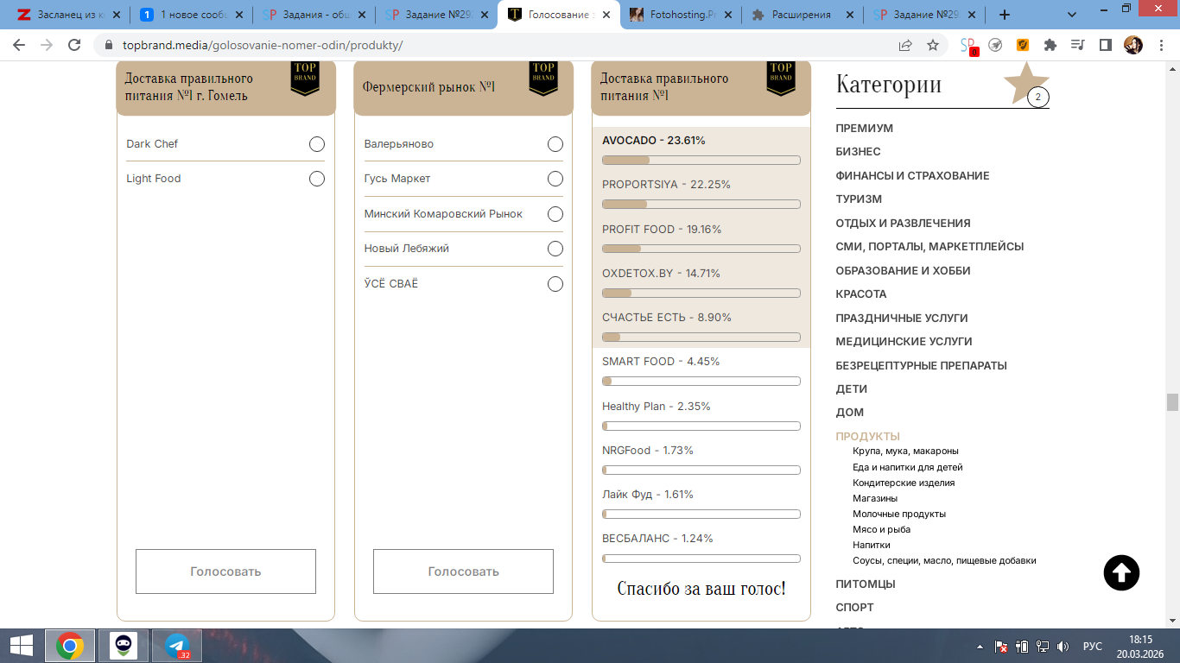Open the network icon in system tray
The width and height of the screenshot is (1180, 663).
(1043, 647)
